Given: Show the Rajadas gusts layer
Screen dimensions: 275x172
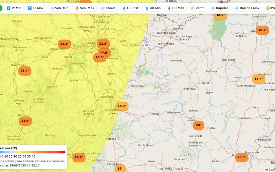Looking at the screenshot, I should point(220,8).
